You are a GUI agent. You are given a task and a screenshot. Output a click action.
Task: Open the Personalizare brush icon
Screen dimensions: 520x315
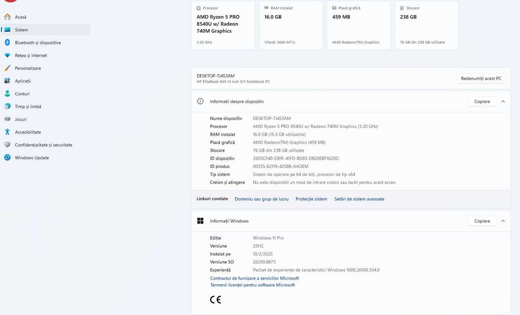[7, 68]
